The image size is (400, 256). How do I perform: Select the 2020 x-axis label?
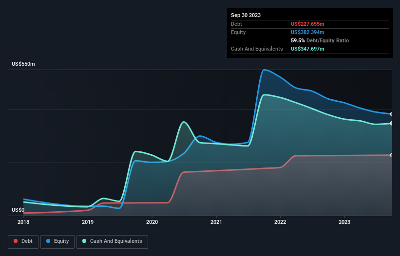click(x=152, y=222)
